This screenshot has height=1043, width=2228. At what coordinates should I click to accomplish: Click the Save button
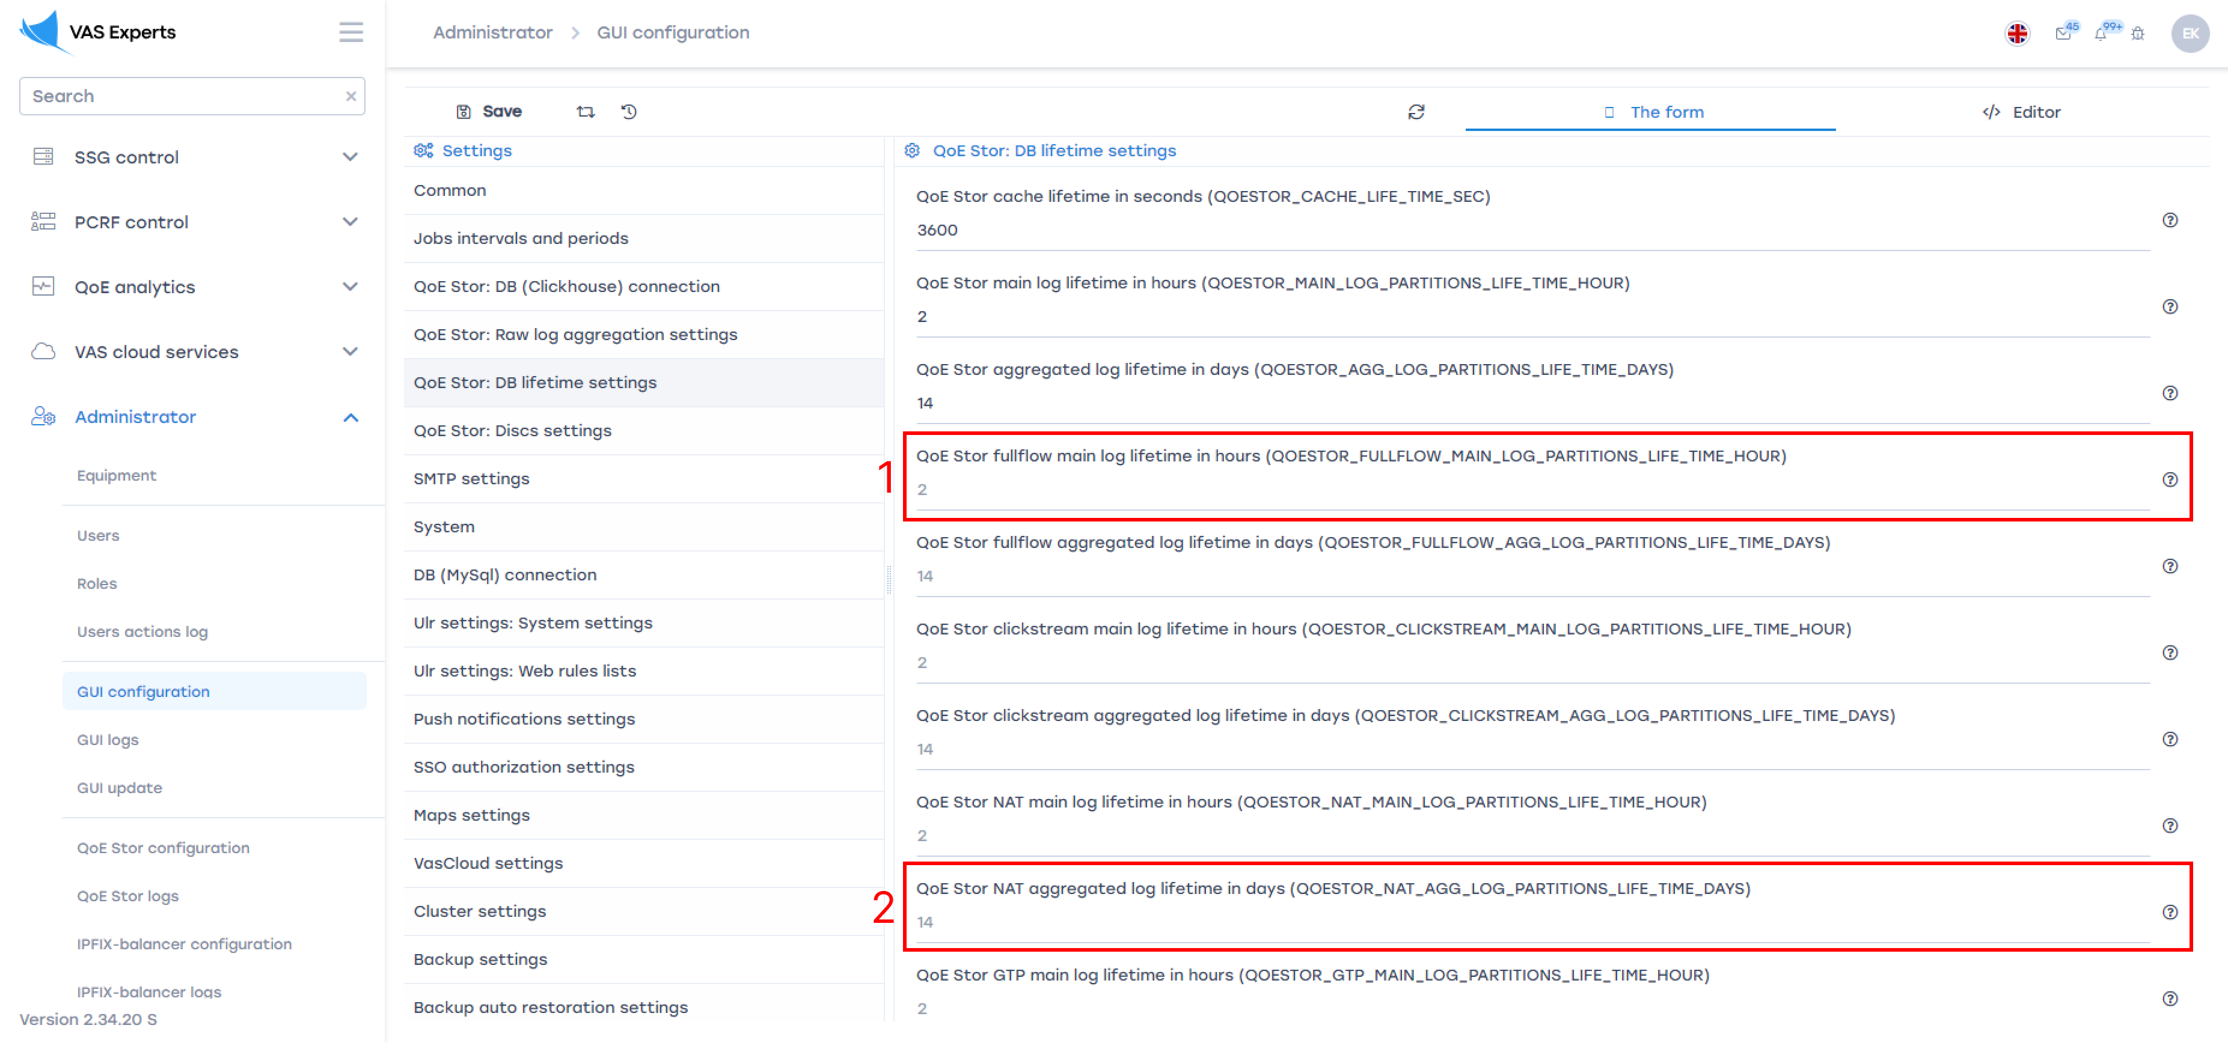pos(489,112)
